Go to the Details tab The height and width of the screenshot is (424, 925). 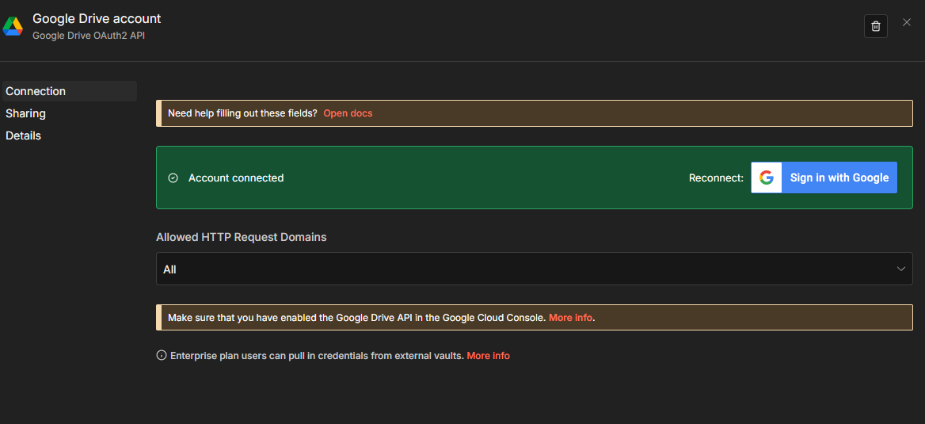pyautogui.click(x=24, y=136)
